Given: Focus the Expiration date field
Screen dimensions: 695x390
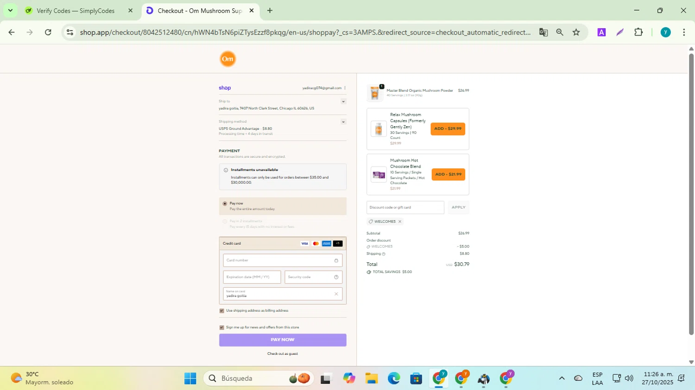Looking at the screenshot, I should (x=252, y=277).
